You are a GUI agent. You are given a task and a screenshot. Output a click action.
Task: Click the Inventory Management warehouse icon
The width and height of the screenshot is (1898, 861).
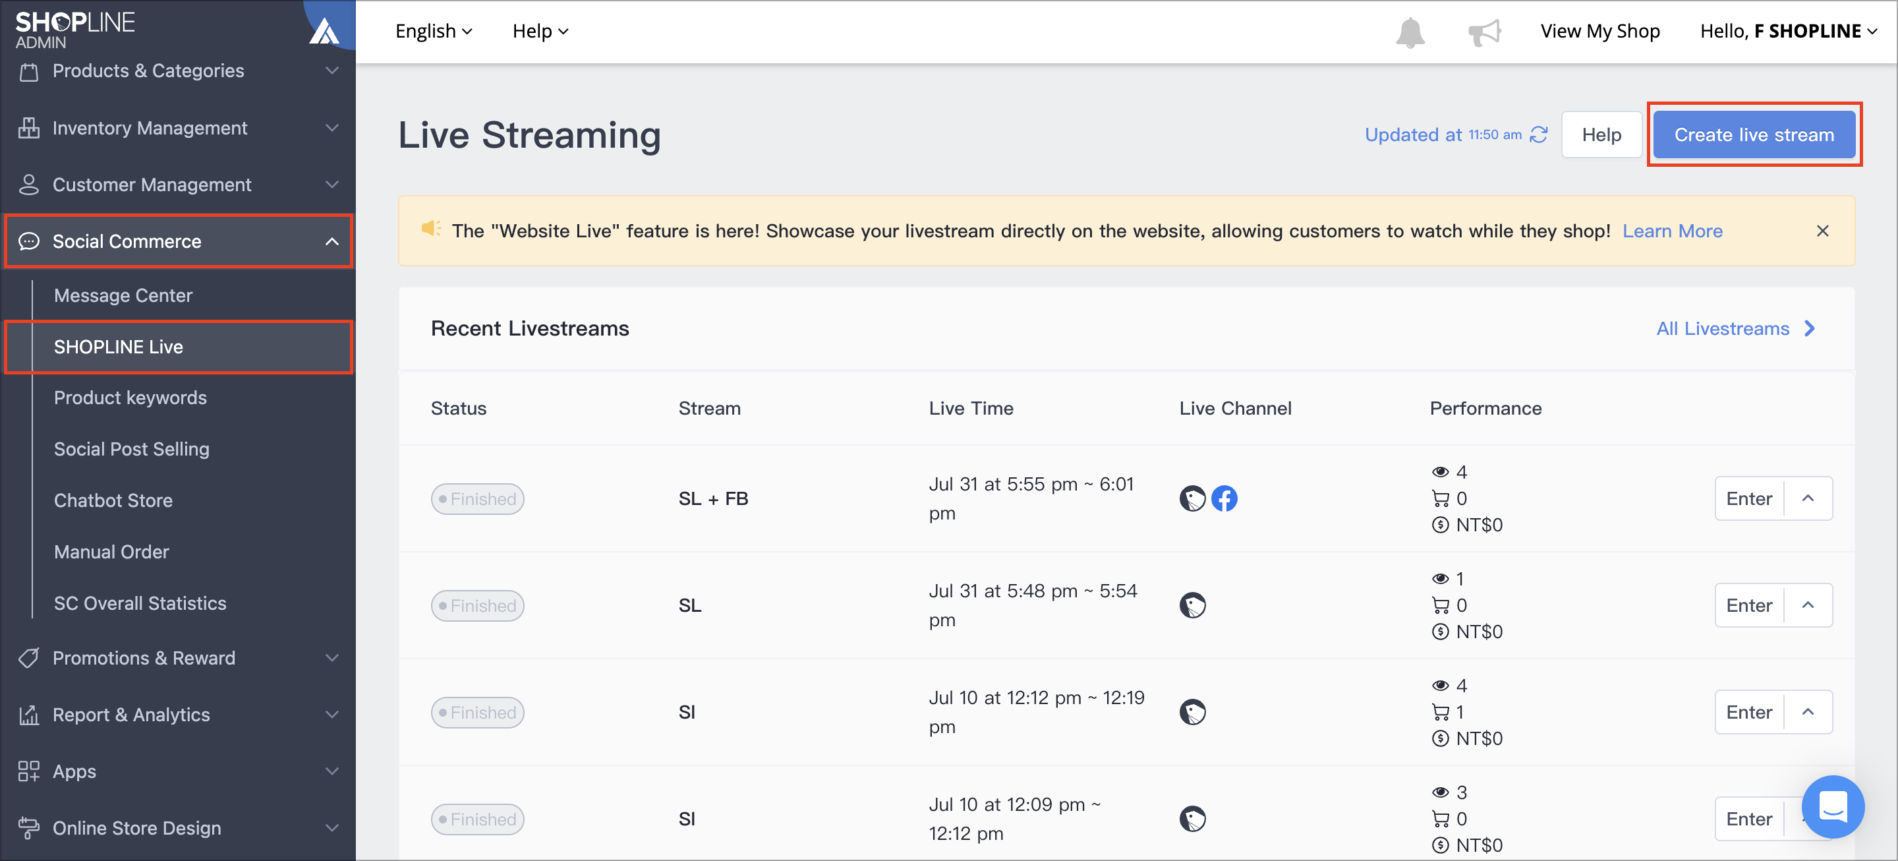pos(29,129)
